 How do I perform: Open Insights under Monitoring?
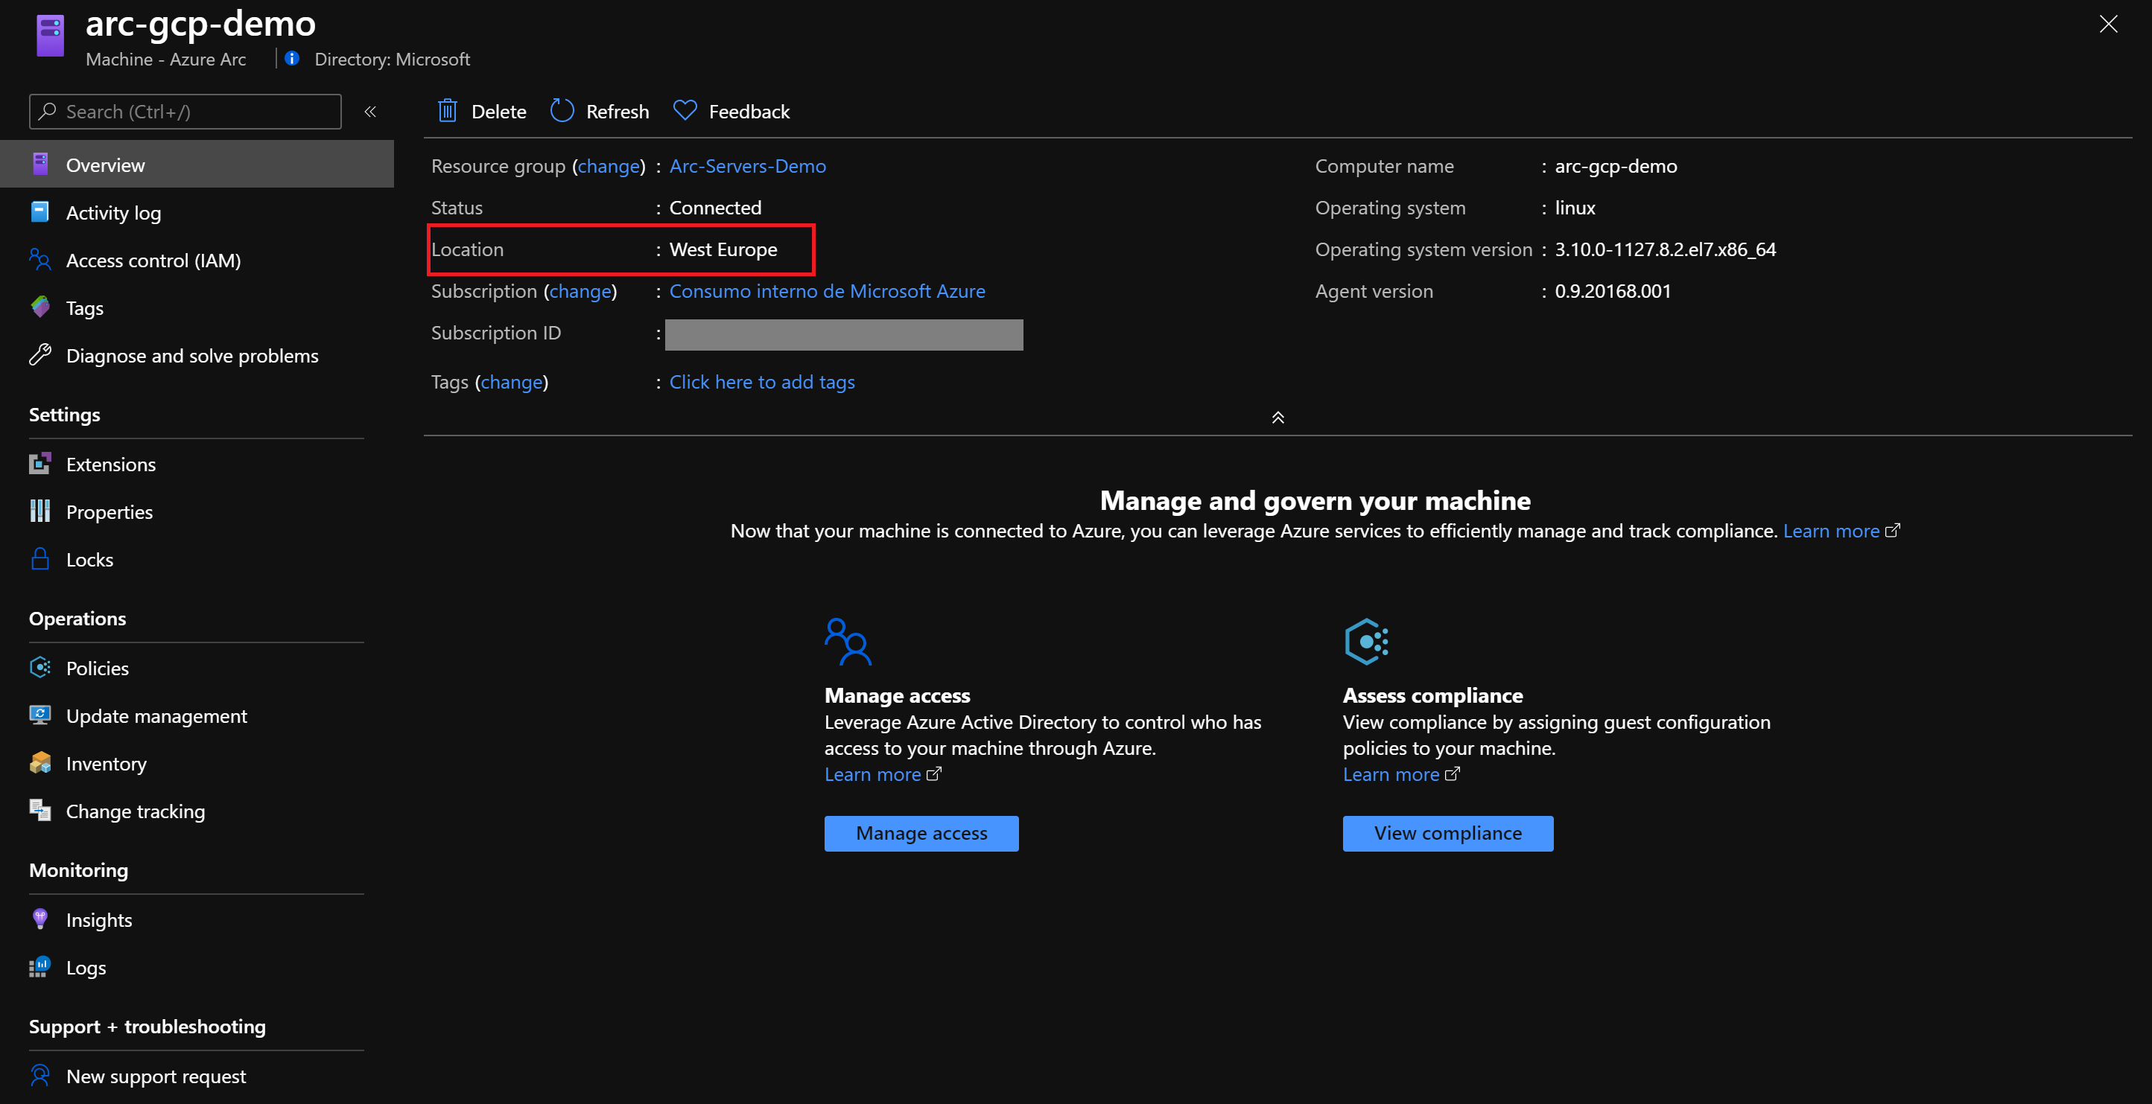(x=98, y=919)
